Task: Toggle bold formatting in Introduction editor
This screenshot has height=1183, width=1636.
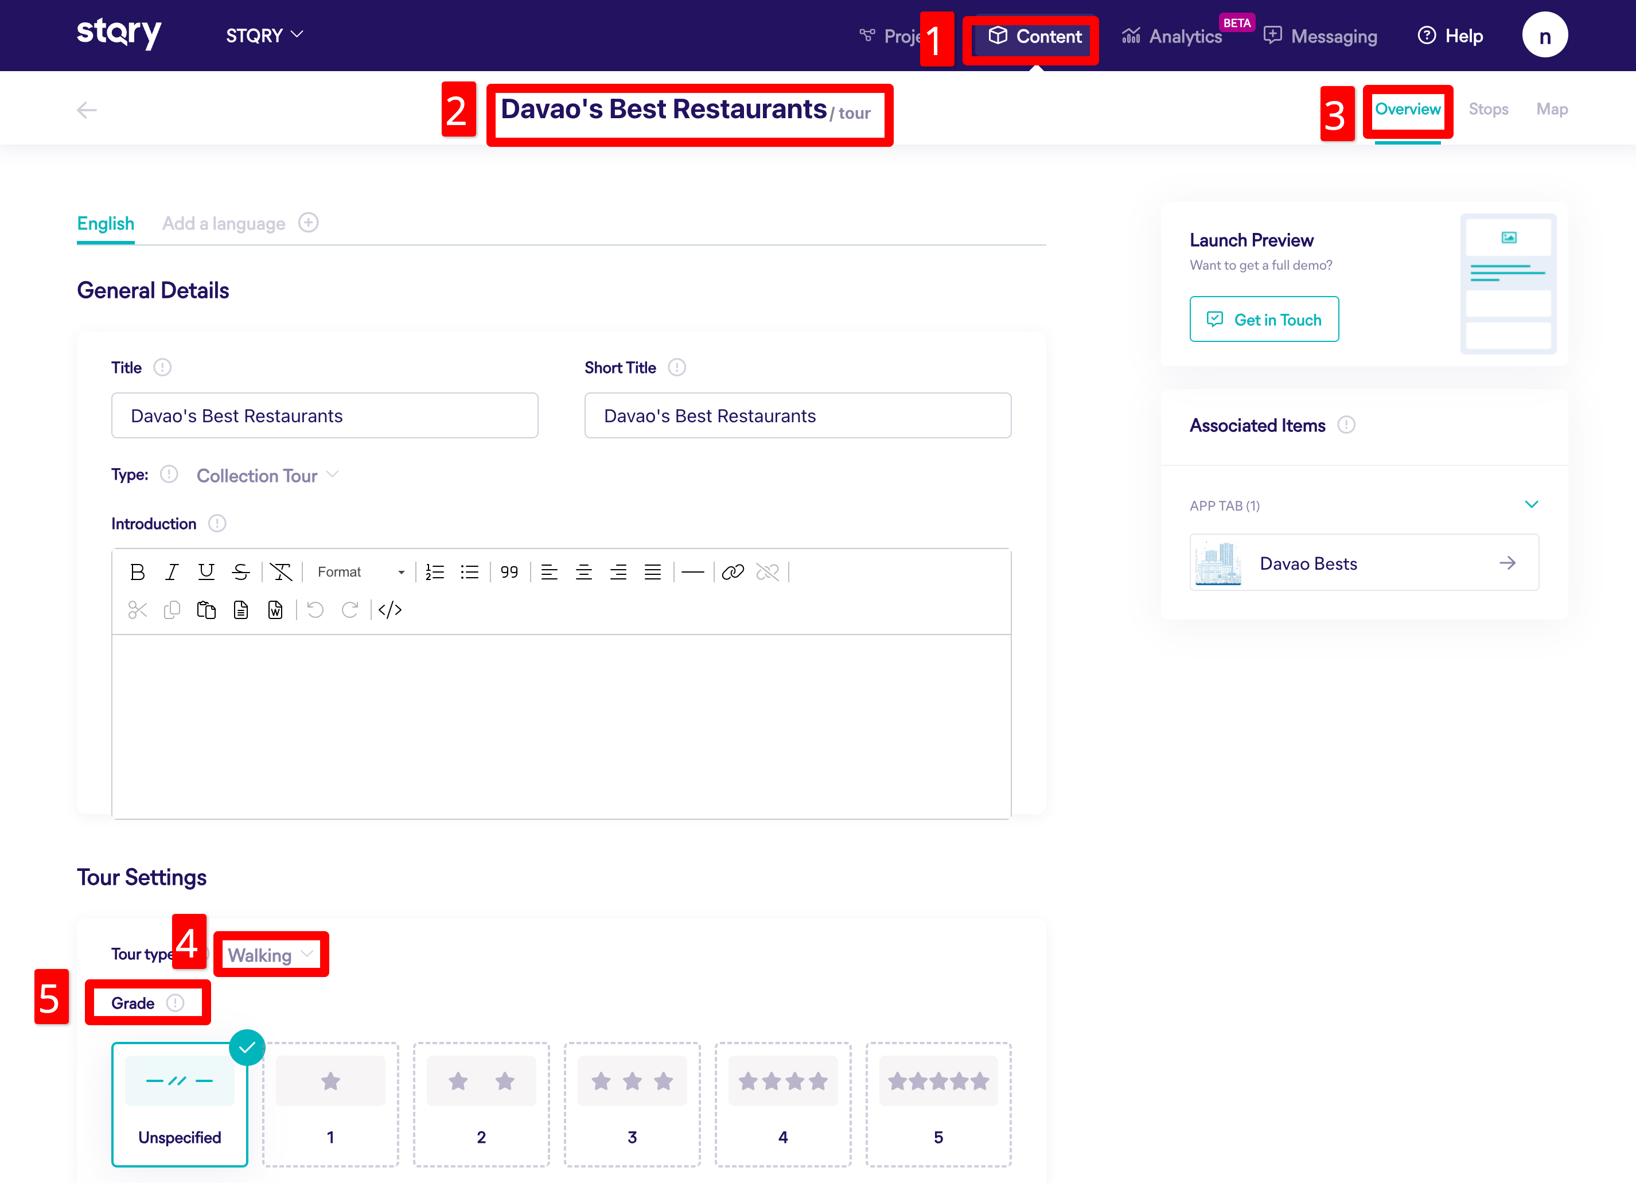Action: pos(137,572)
